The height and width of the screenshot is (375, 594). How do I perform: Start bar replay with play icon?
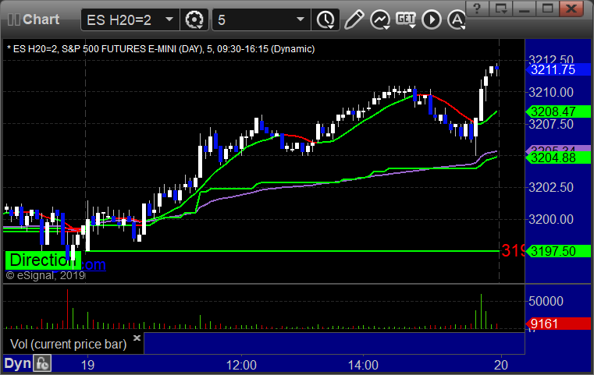coord(432,19)
